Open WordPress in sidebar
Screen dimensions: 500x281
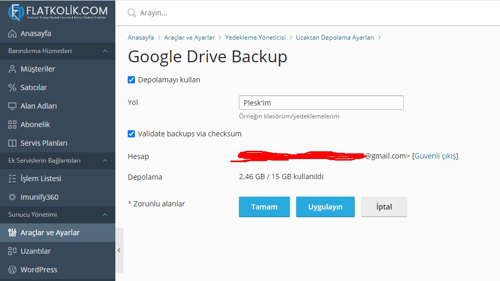coord(58,270)
